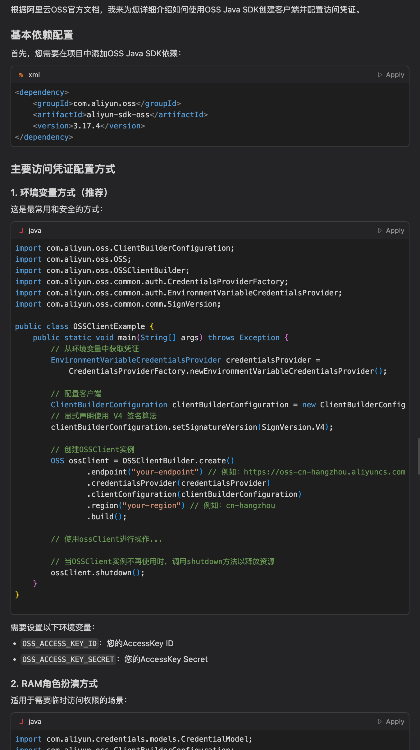
Task: Click the OSS_ACCESS_KEY_ID inline code
Action: (x=60, y=644)
